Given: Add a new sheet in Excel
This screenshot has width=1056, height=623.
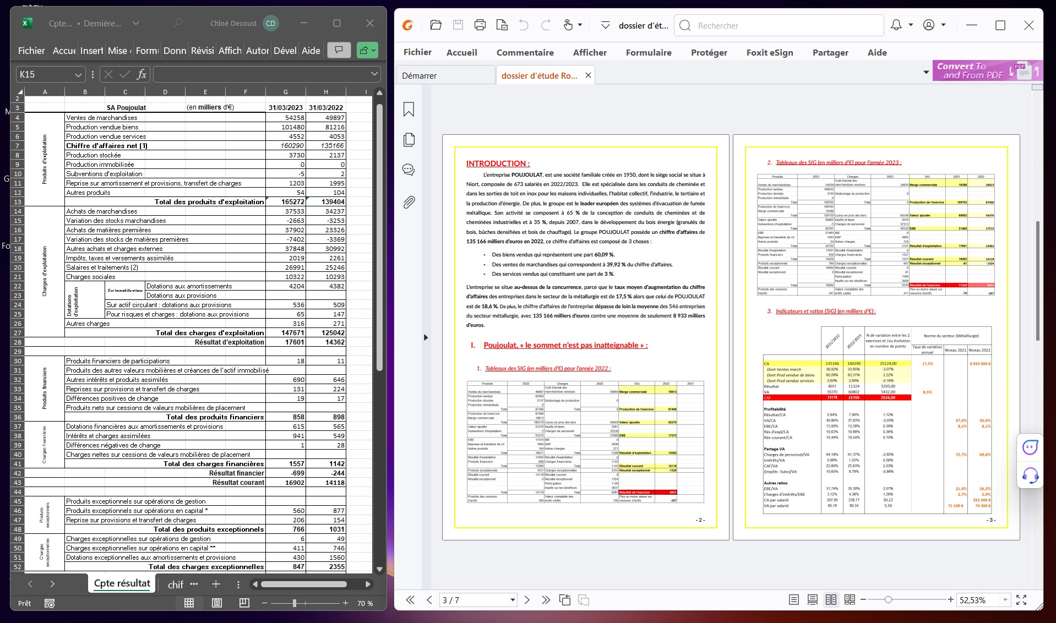Looking at the screenshot, I should (216, 584).
